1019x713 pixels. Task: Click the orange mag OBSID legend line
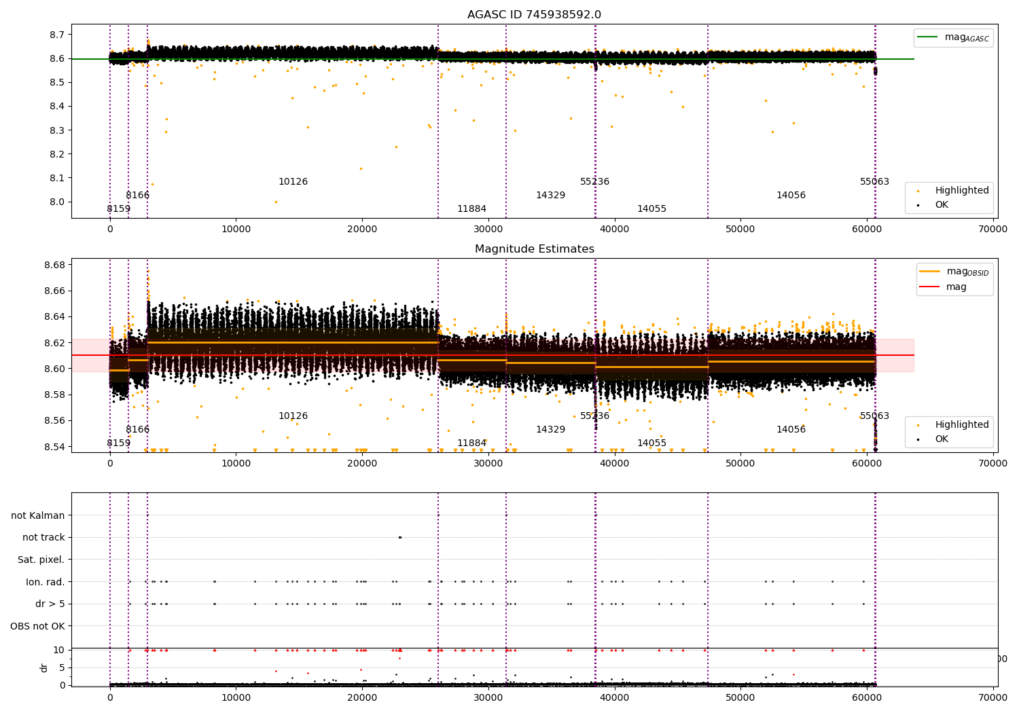930,272
